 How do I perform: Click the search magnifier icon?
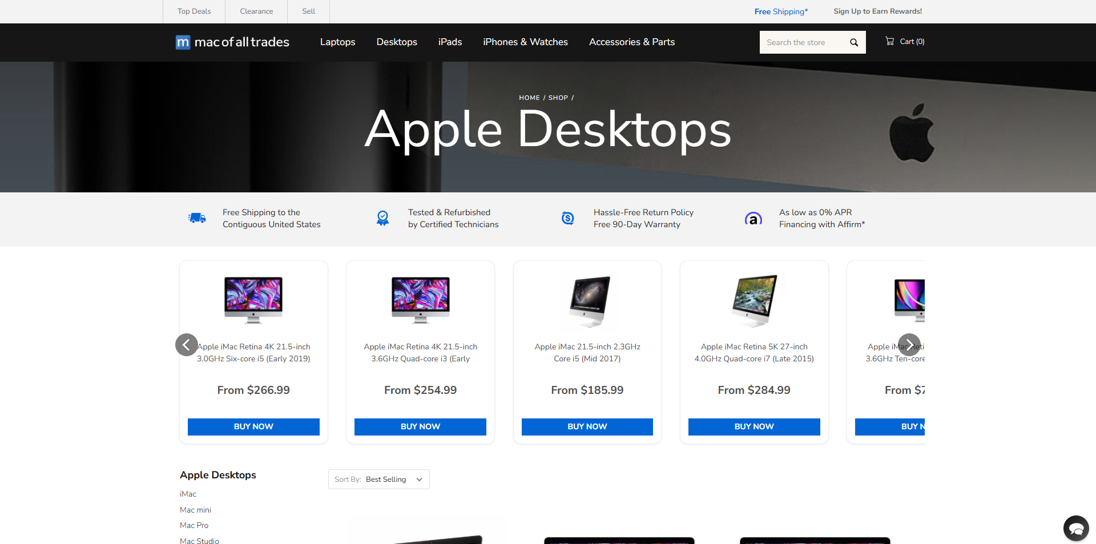tap(853, 42)
